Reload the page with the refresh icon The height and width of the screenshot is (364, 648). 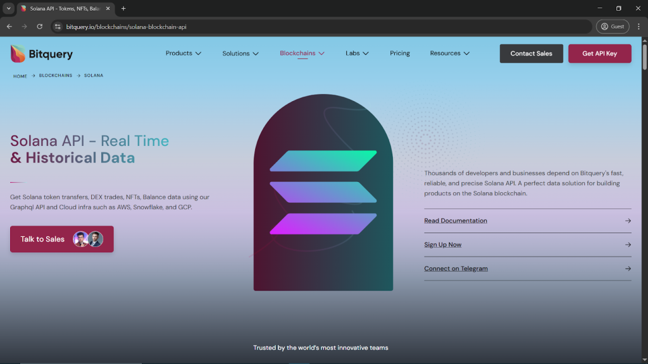pos(40,27)
